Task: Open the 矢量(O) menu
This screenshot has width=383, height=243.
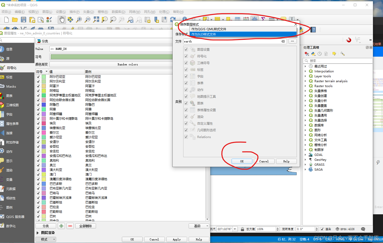Action: point(89,12)
